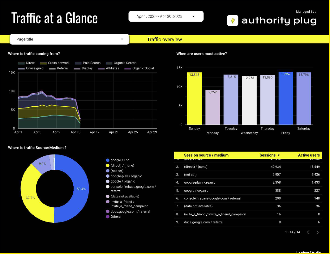Open the Page title filter dropdown

tap(69, 39)
